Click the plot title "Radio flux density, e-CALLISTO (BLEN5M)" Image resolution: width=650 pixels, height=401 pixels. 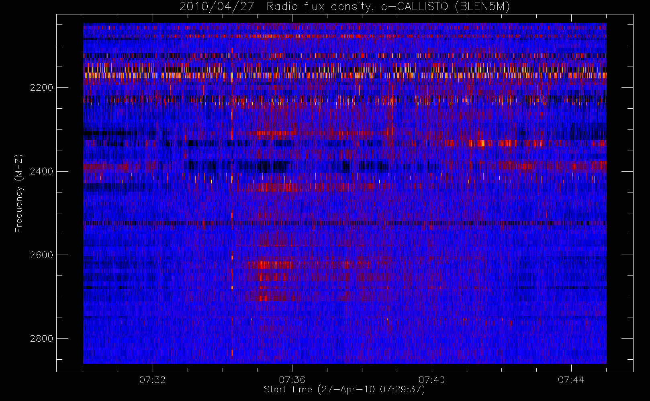pyautogui.click(x=388, y=7)
